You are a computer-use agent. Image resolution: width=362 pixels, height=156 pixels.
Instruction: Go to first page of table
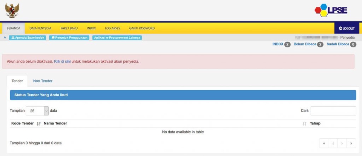pyautogui.click(x=324, y=143)
